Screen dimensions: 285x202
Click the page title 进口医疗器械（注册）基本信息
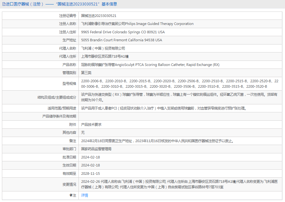point(61,4)
